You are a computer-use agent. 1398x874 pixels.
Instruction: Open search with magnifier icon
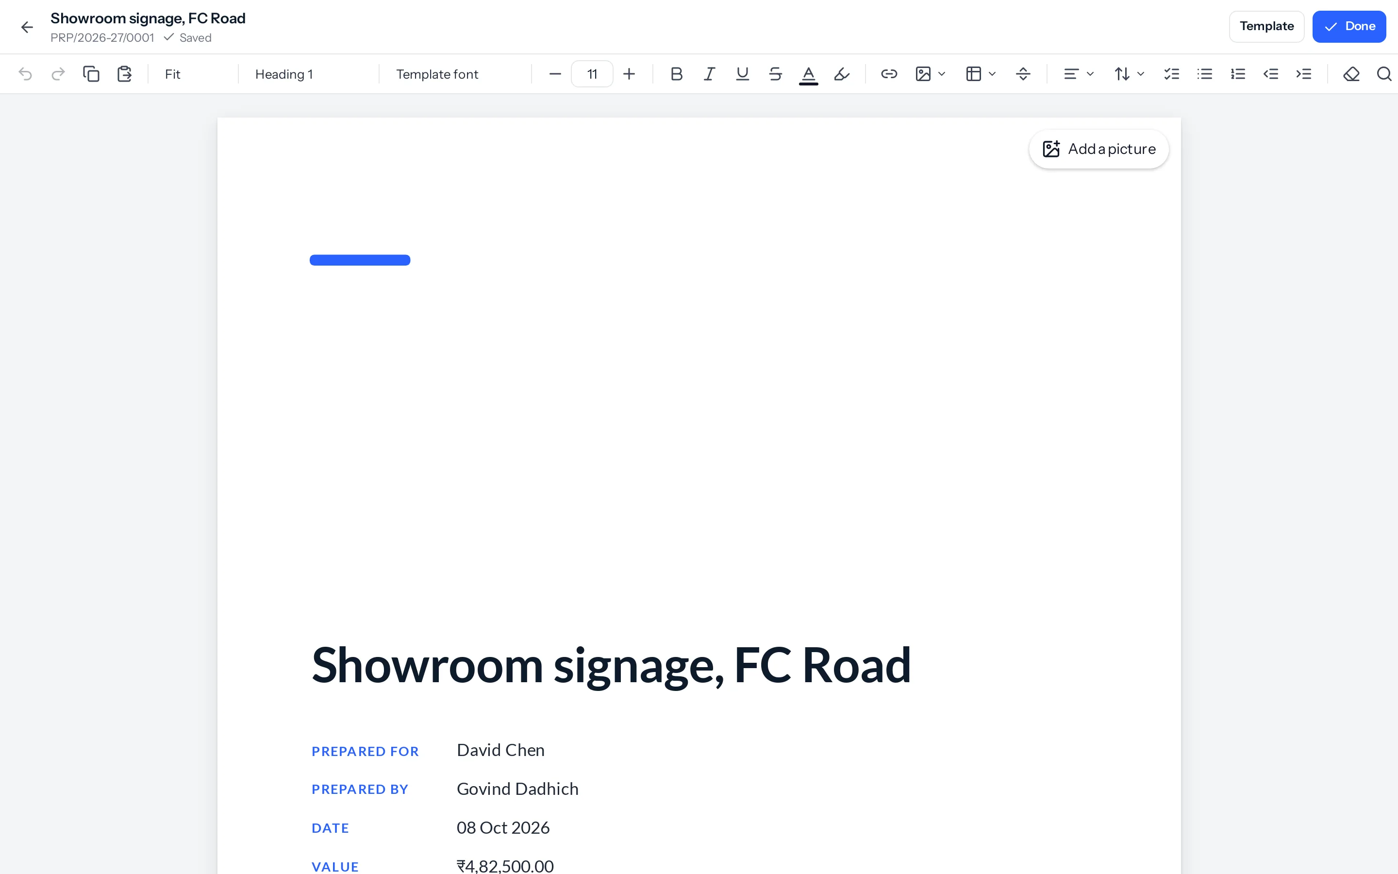(x=1384, y=74)
